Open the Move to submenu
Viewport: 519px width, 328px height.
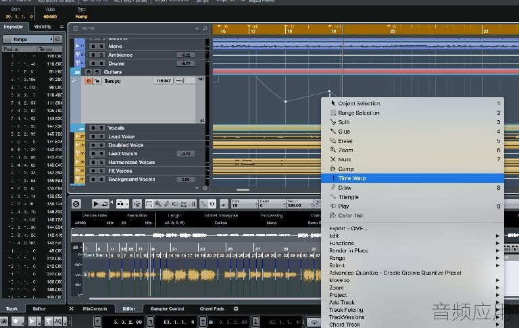(412, 280)
